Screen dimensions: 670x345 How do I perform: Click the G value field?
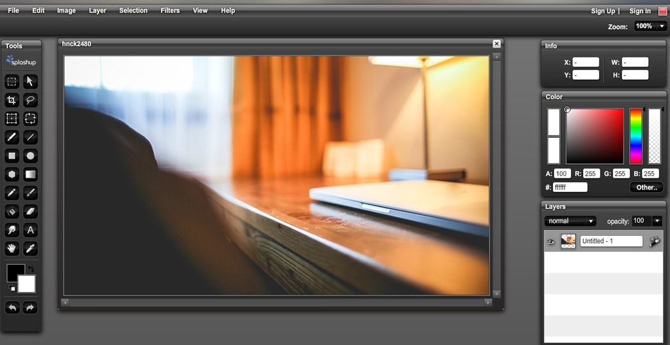click(x=622, y=174)
